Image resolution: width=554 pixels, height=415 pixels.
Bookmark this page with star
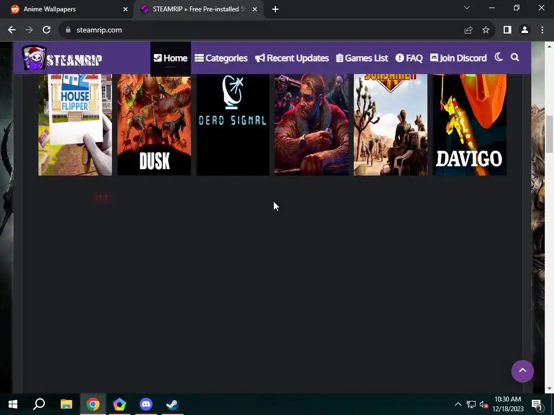pos(486,30)
